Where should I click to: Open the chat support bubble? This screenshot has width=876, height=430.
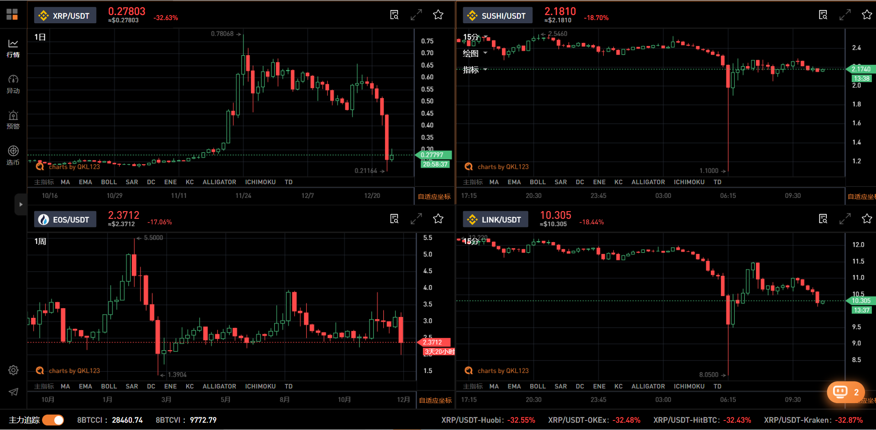845,392
